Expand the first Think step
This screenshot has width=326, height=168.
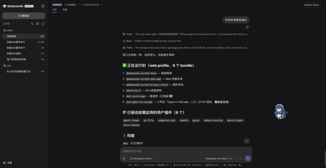coord(186,34)
